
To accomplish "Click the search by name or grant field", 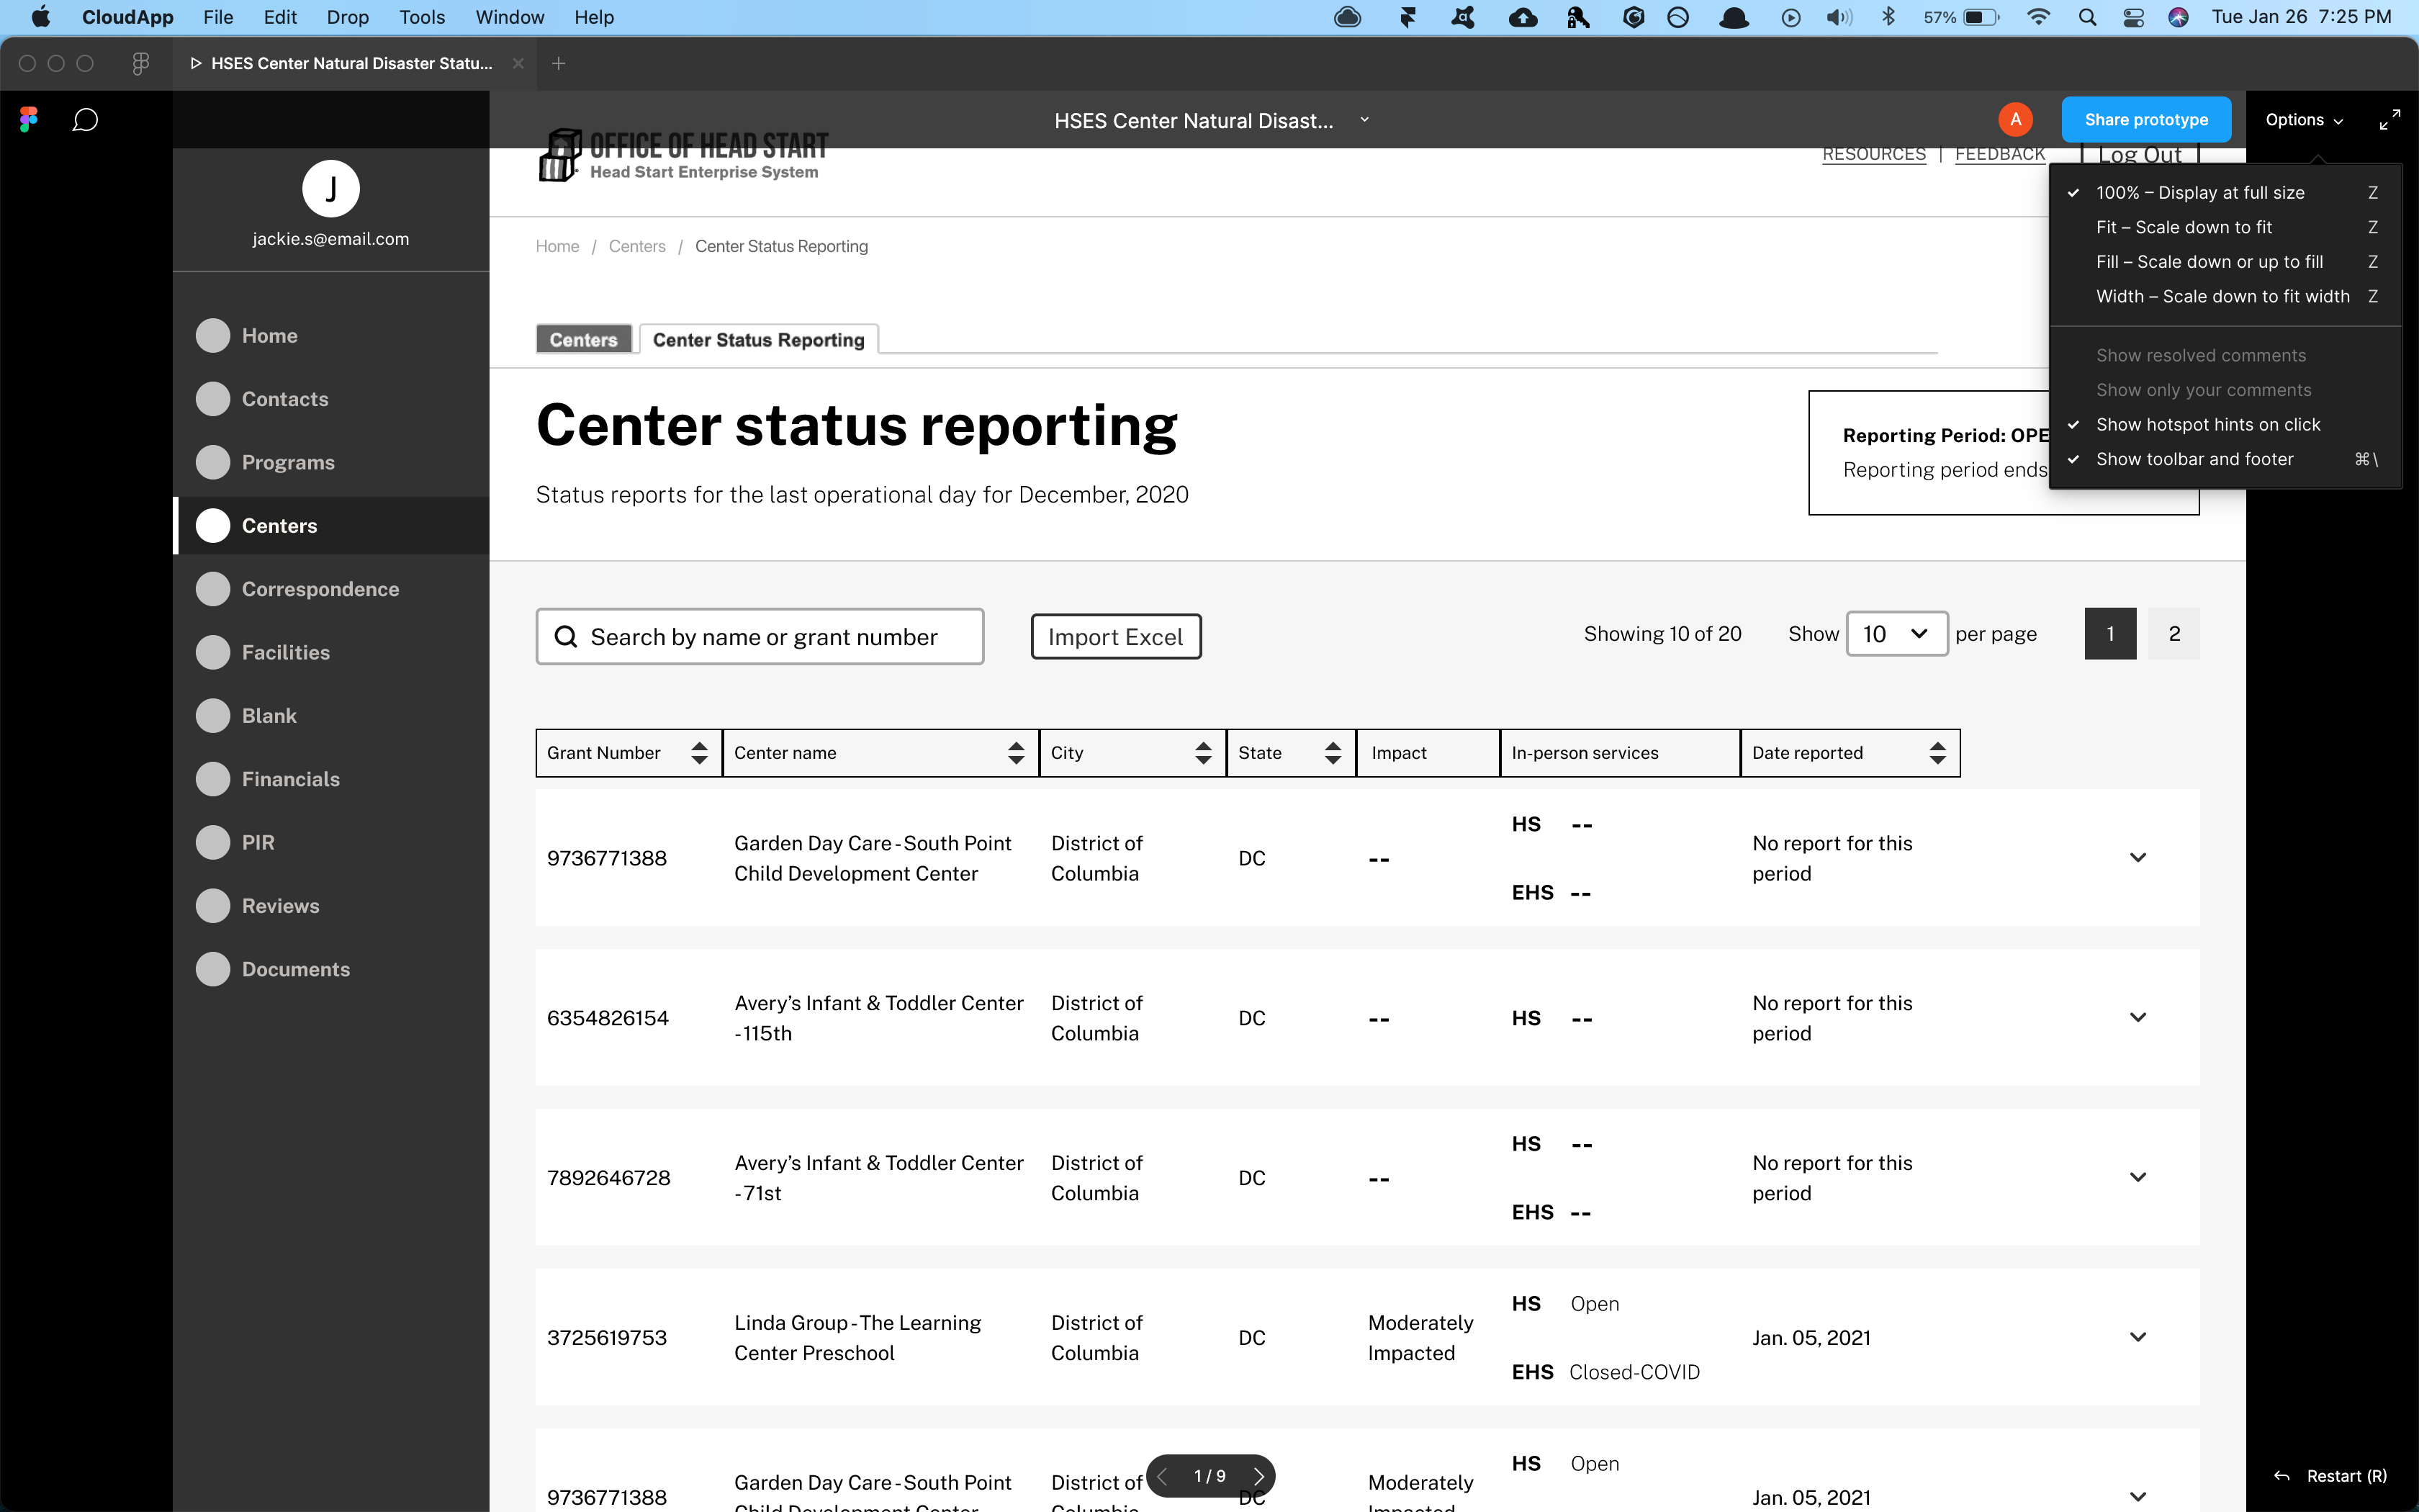I will tap(760, 637).
